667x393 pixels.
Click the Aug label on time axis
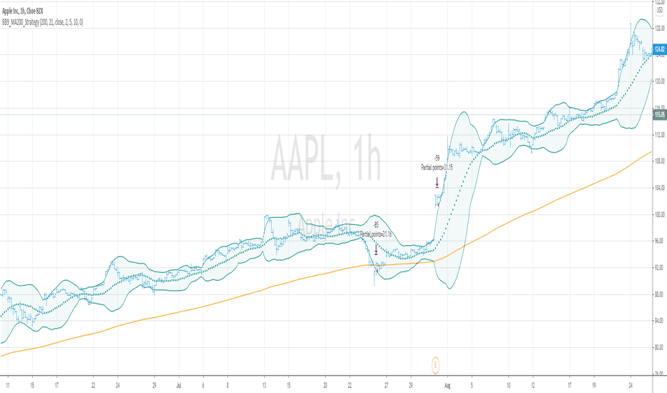[447, 385]
